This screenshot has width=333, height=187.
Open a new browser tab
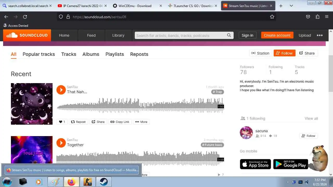281,6
